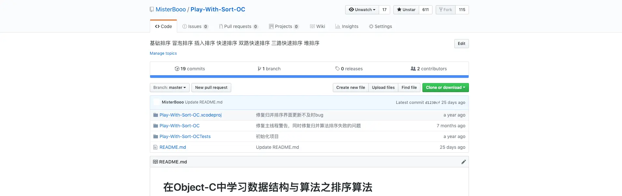
Task: Click the Fork button
Action: [445, 10]
